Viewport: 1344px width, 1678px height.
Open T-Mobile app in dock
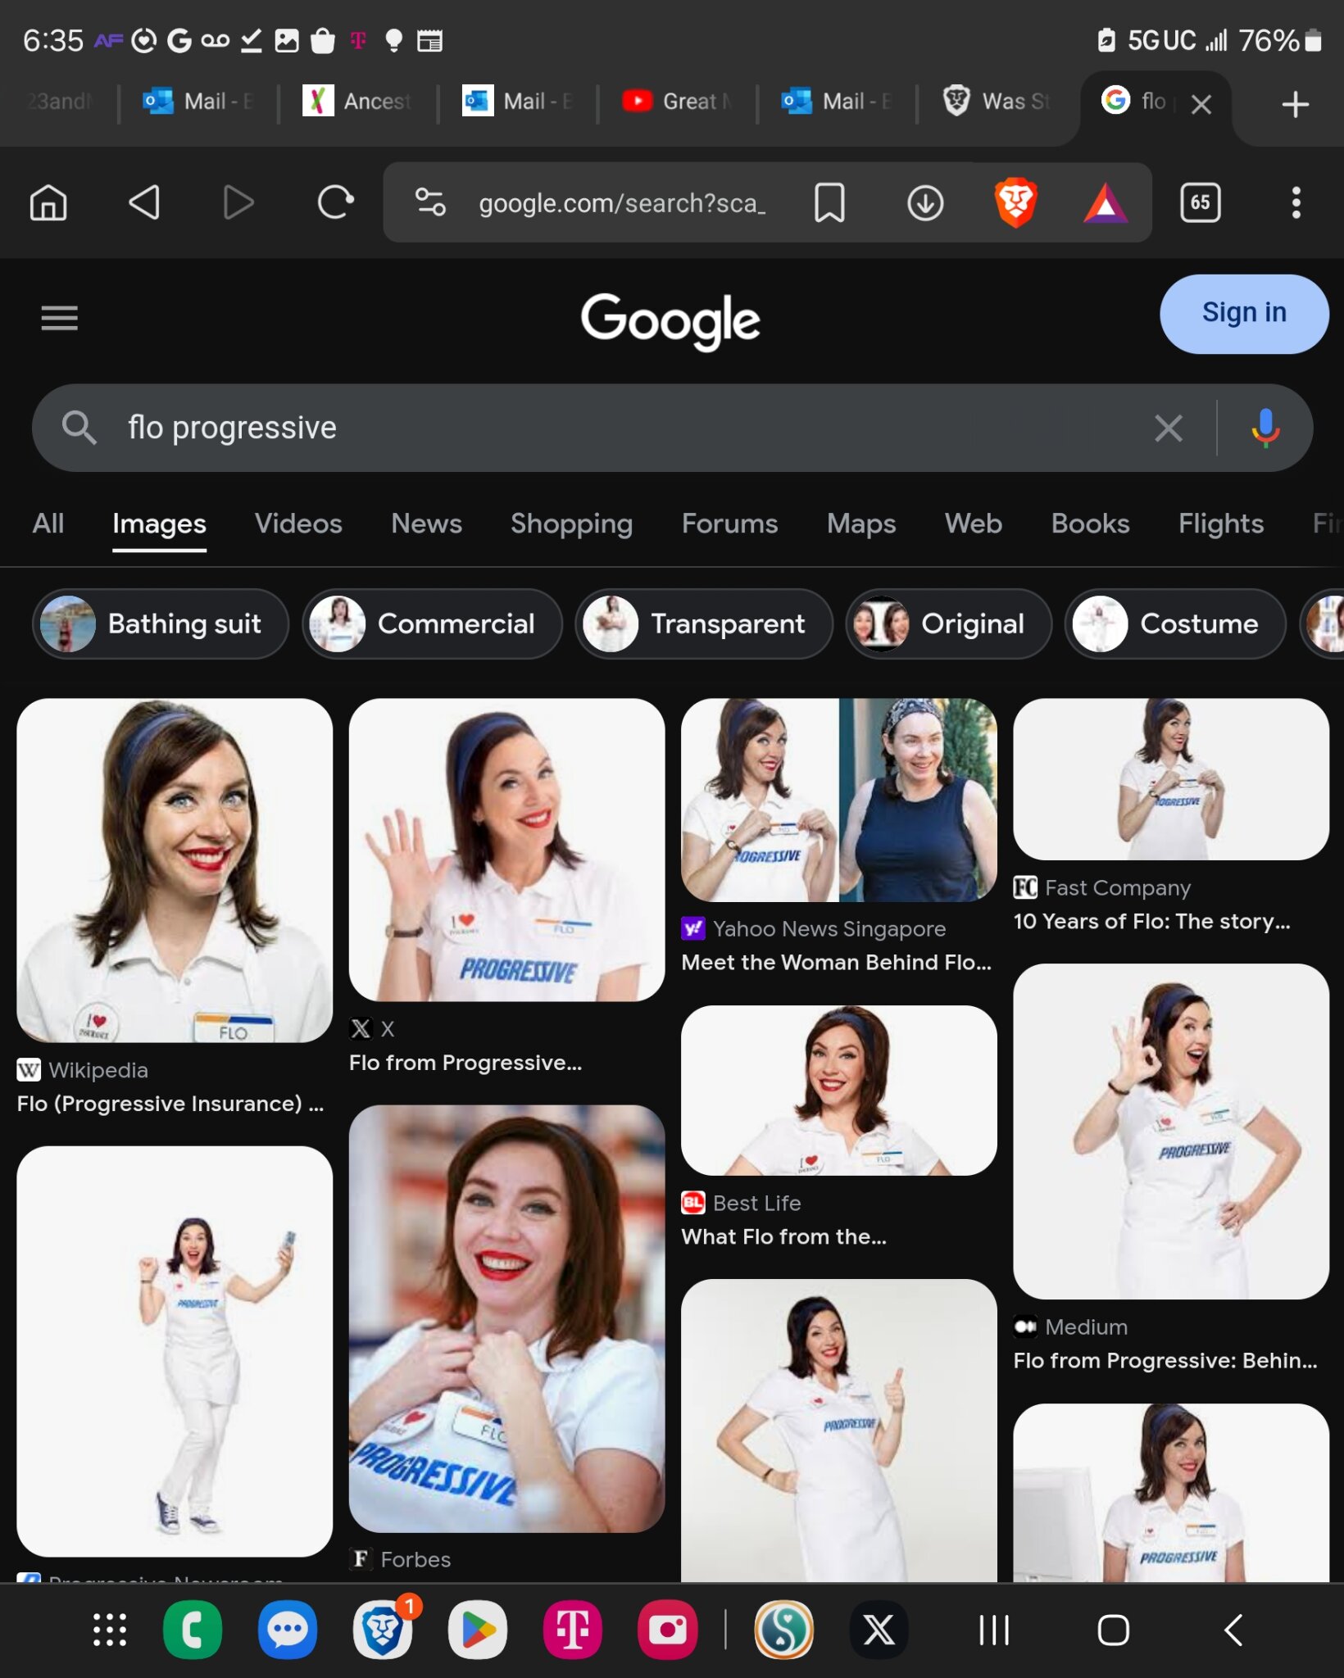(x=573, y=1630)
